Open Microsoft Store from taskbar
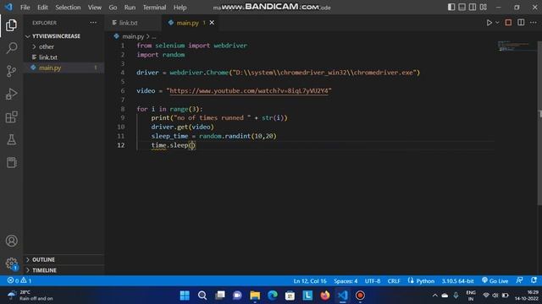 [x=290, y=296]
